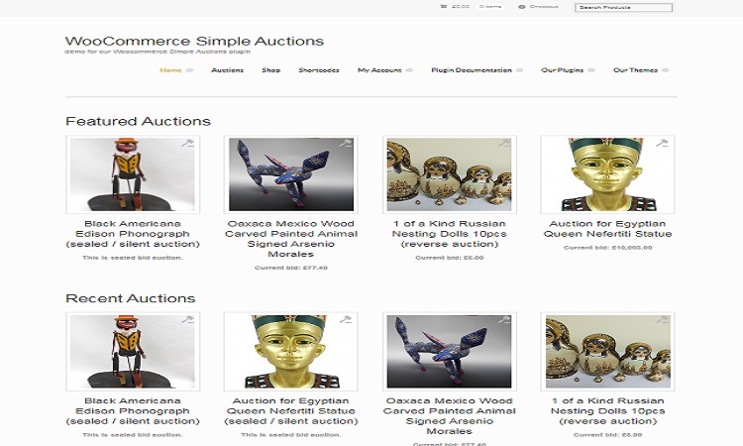Open featured Auction for Egyptian Queen Nefertiti title
Image resolution: width=743 pixels, height=446 pixels.
(607, 228)
